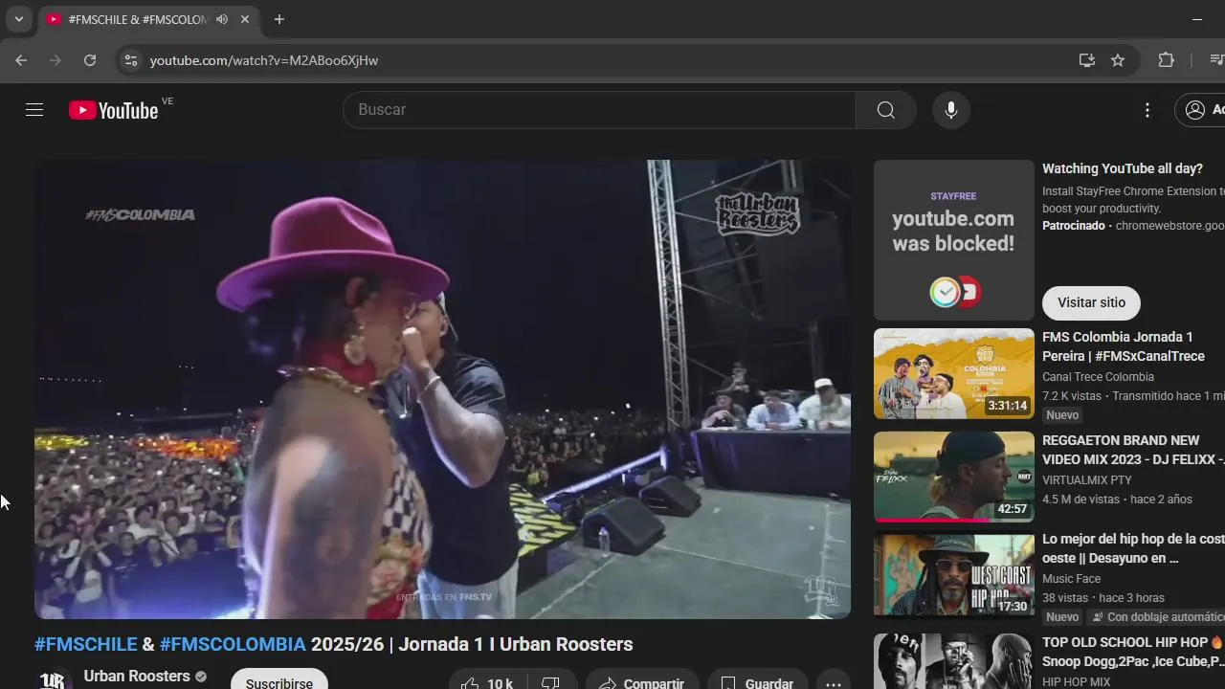This screenshot has height=689, width=1225.
Task: Open the sign-in account button
Action: pyautogui.click(x=1201, y=110)
